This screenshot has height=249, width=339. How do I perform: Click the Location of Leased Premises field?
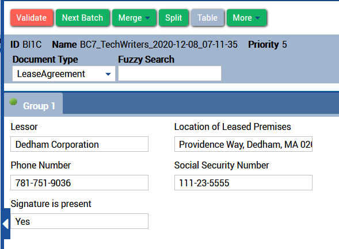click(243, 144)
